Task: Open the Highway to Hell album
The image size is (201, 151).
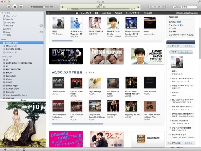Action: (131, 106)
